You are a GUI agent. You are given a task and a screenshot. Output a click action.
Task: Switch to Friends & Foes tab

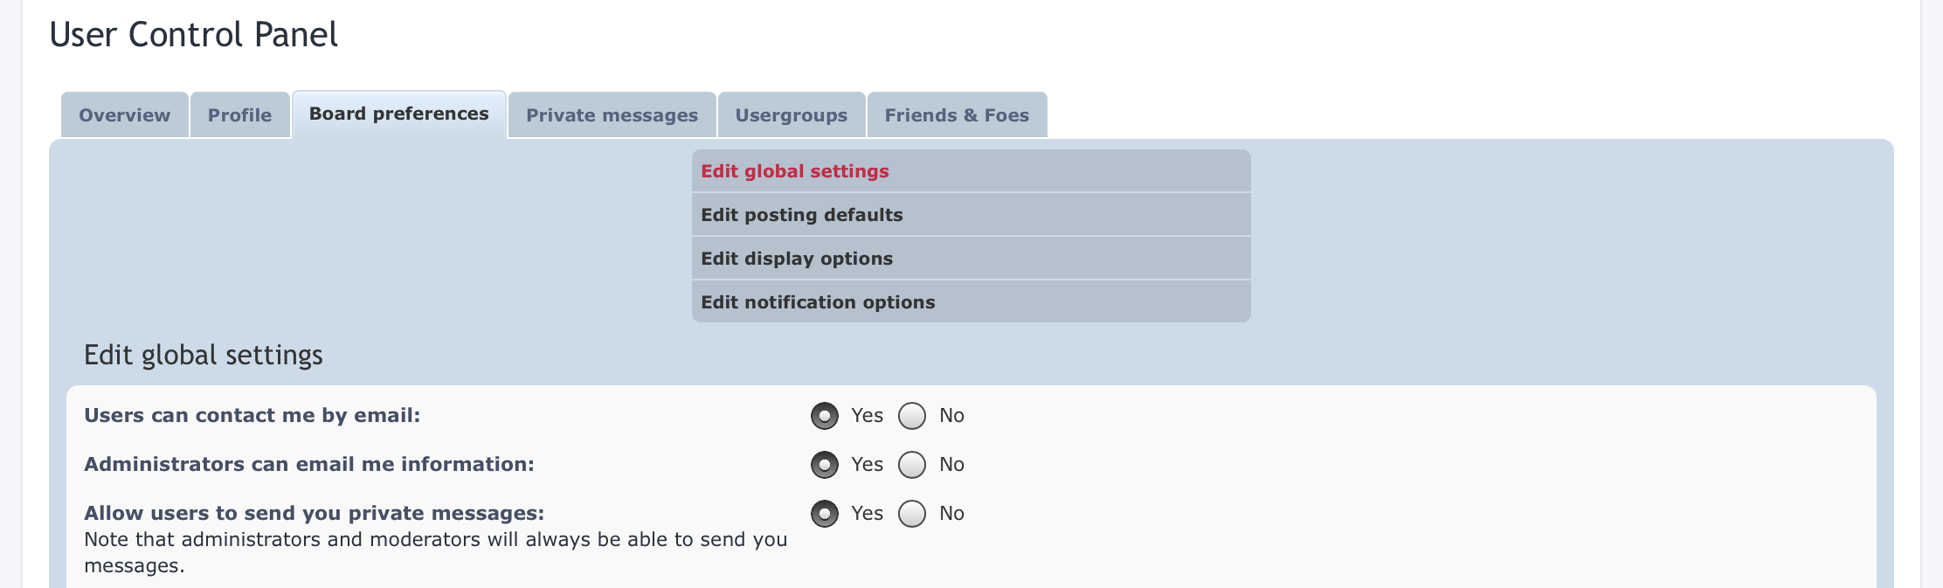tap(957, 115)
